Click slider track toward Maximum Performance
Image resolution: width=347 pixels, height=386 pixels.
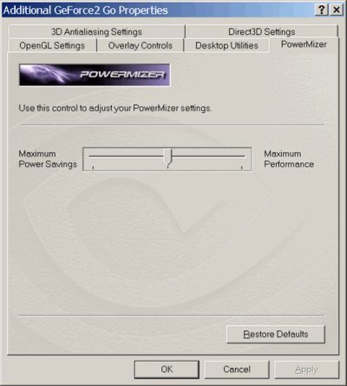click(209, 156)
